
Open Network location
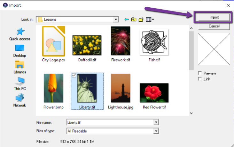20,100
